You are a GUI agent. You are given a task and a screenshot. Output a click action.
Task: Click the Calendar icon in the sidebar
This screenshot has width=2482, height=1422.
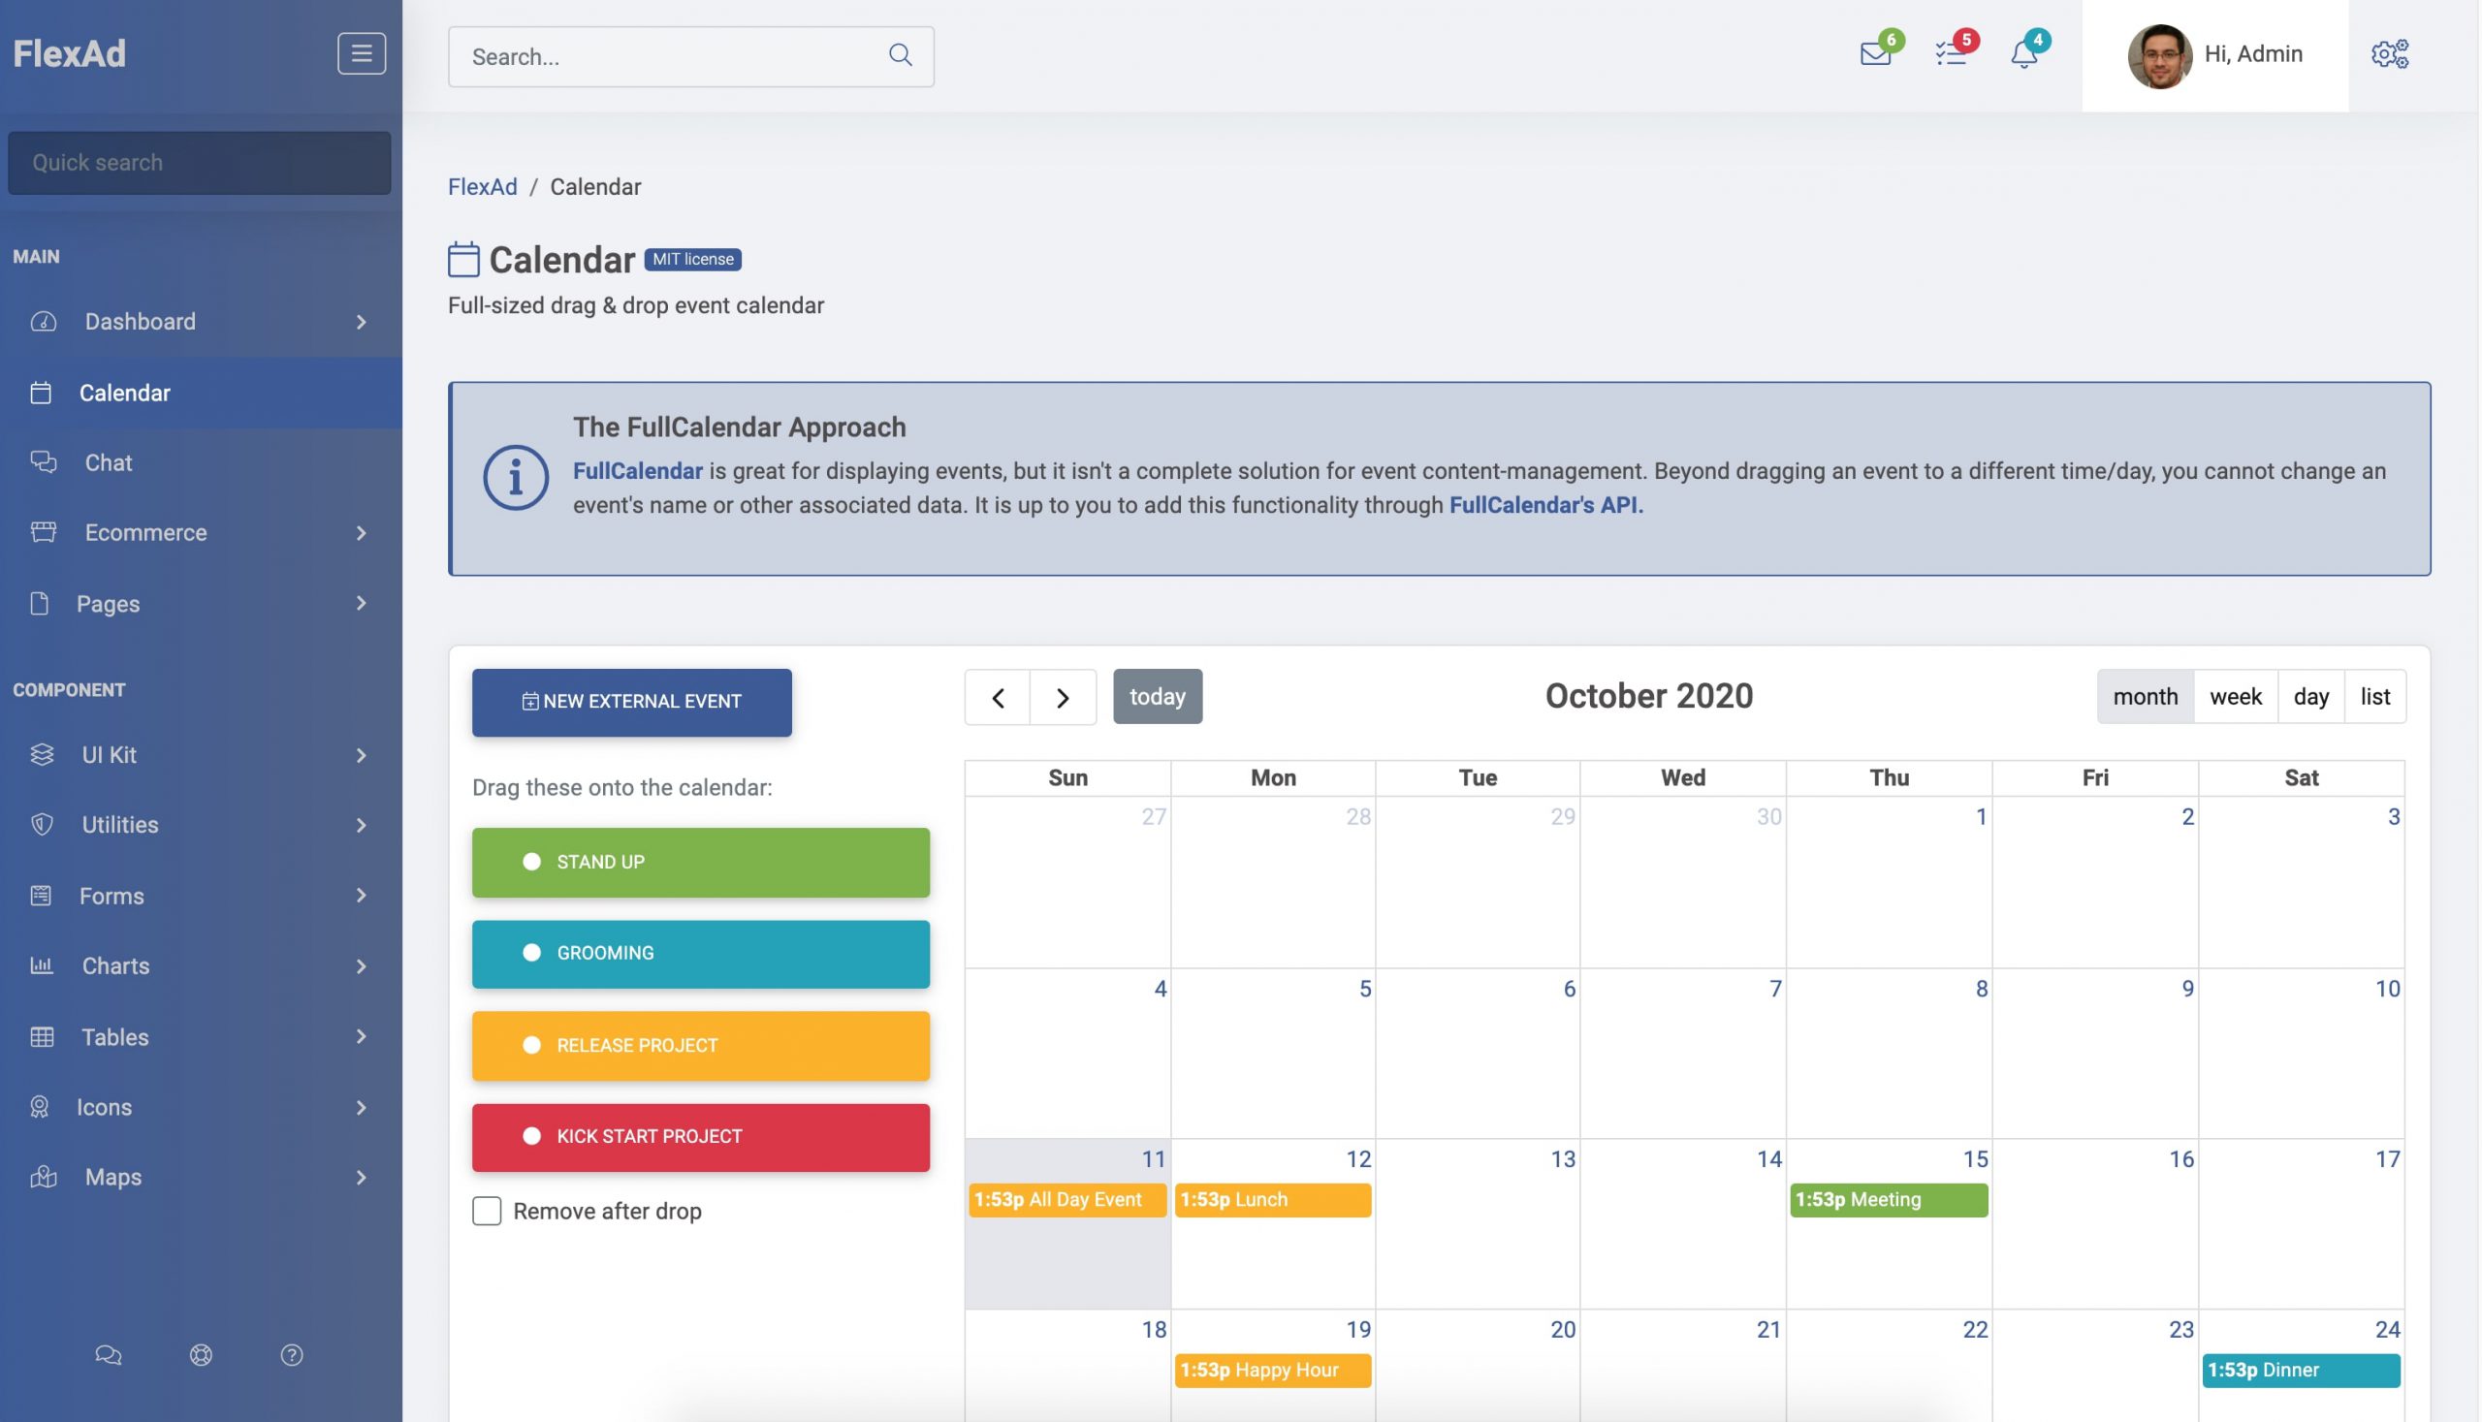[x=40, y=393]
